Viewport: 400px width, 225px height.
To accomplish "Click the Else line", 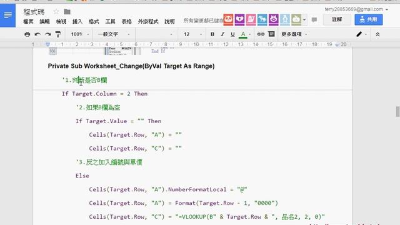I will [82, 176].
